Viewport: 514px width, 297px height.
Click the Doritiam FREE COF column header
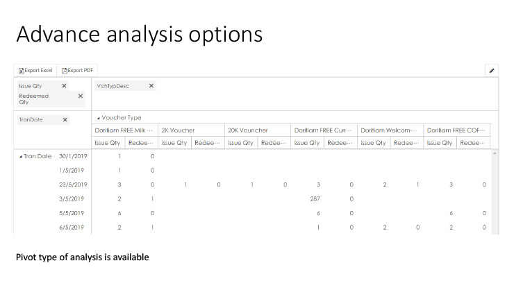click(x=454, y=130)
